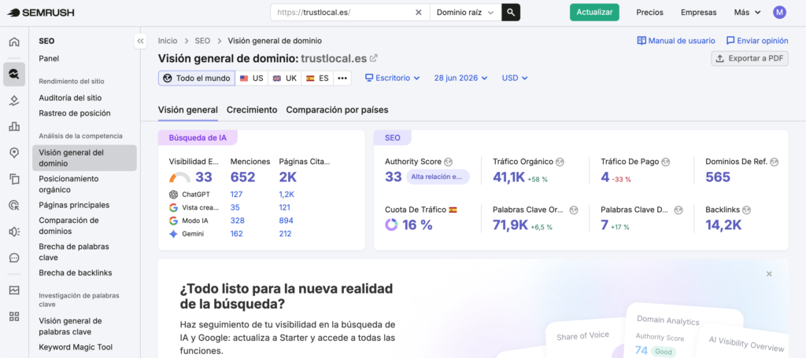Viewport: 806px width, 358px height.
Task: Click Backlinks globe icon
Action: tap(746, 210)
